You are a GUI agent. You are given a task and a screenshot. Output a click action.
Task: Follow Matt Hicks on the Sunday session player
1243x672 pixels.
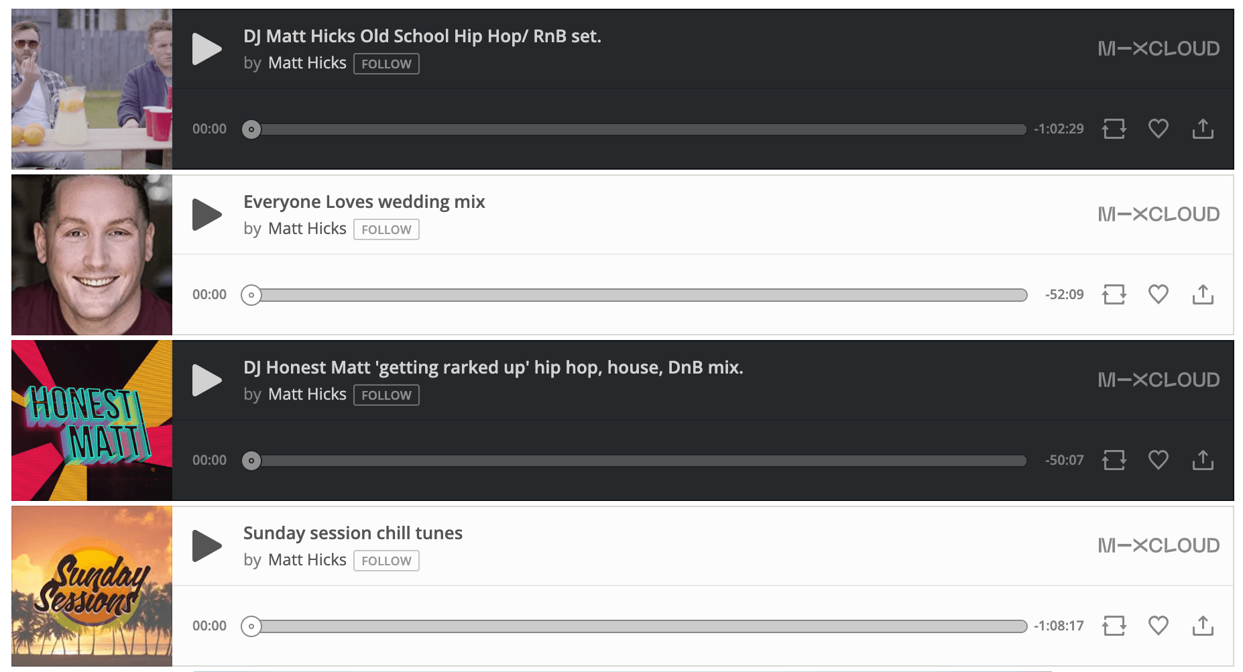(386, 561)
